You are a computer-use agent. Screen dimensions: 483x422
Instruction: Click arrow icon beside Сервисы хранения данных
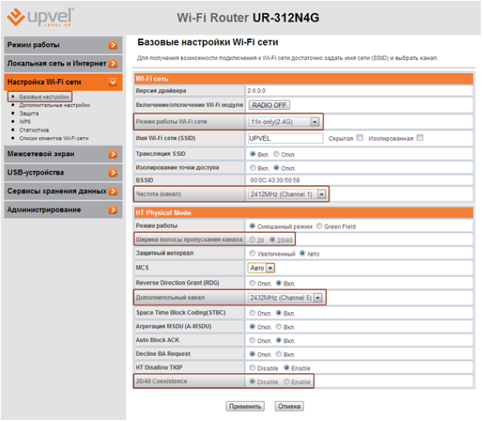[113, 191]
